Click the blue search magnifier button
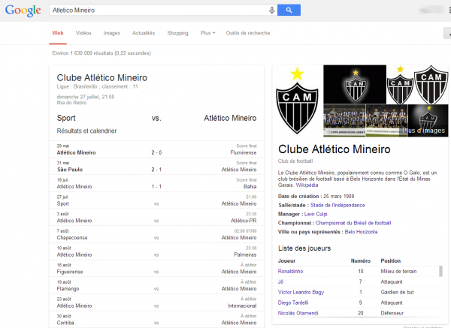The width and height of the screenshot is (451, 328). 289,10
